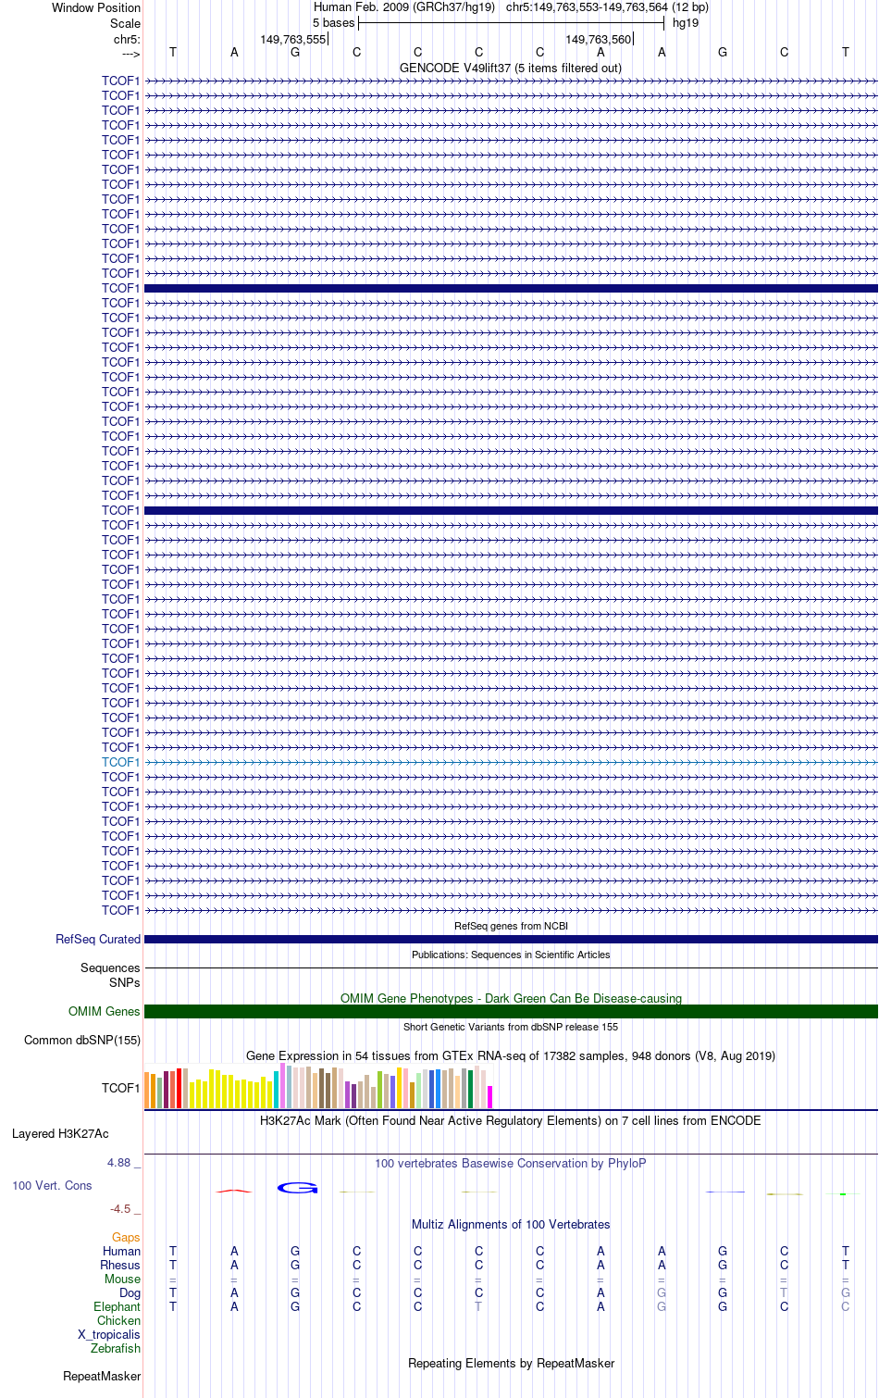
Task: Click the GTEx tissue expression bar chart
Action: coord(318,1087)
